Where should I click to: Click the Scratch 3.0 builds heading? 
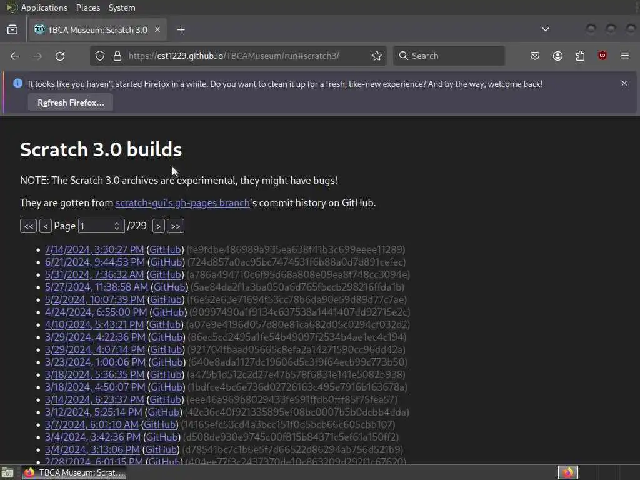tap(101, 149)
